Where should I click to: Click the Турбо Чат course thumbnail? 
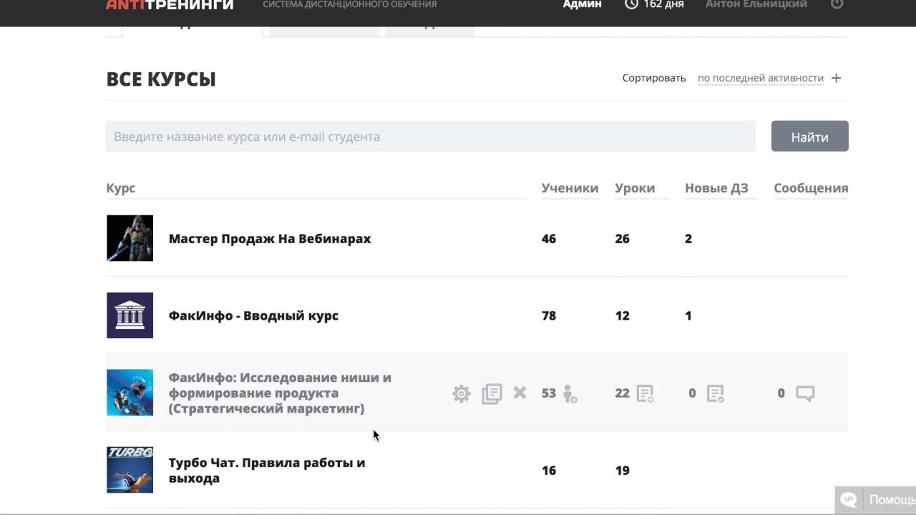coord(130,470)
